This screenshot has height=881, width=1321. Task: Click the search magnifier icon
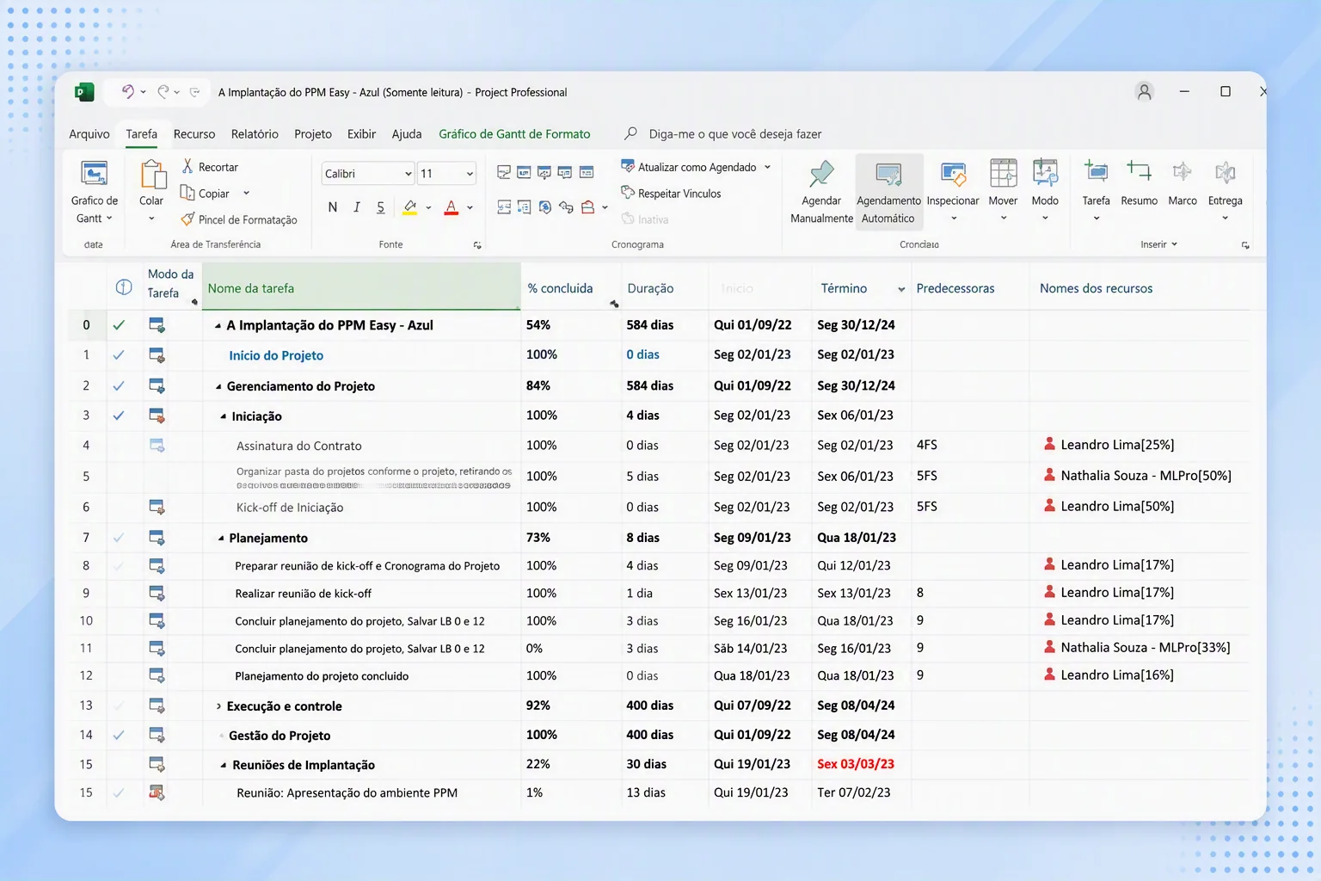630,133
